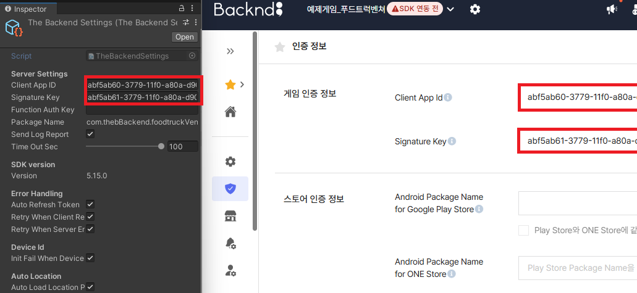Click 인증 정보 page title
Screen dimensions: 637x293
tap(309, 47)
